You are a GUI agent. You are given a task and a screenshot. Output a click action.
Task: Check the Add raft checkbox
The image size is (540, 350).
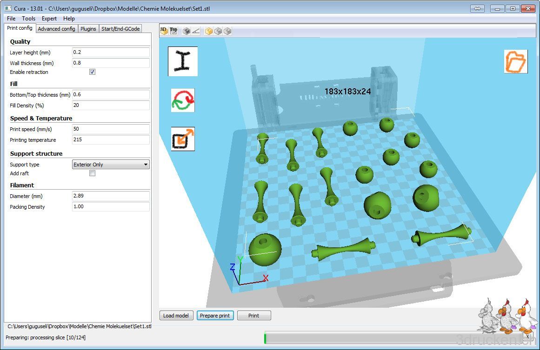(x=92, y=173)
